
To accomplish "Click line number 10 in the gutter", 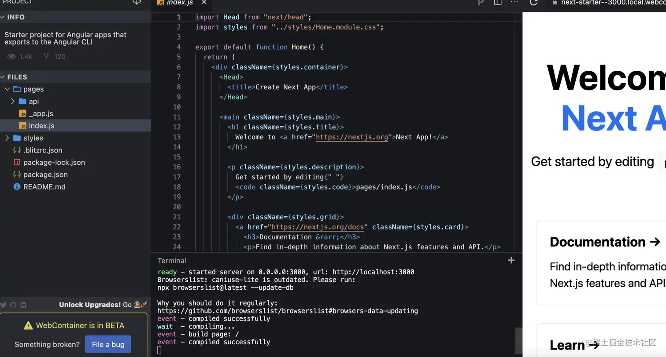I will tap(177, 107).
